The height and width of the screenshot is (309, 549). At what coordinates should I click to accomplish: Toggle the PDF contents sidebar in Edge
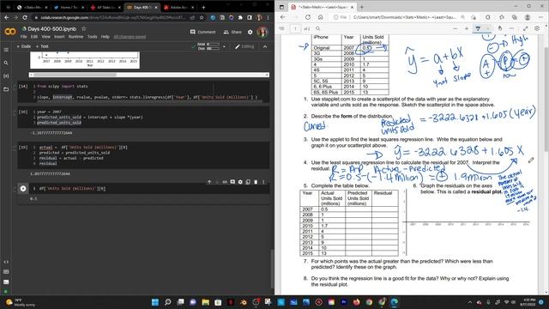282,28
